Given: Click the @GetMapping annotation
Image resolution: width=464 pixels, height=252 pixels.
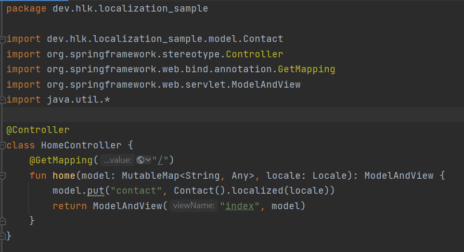Looking at the screenshot, I should pyautogui.click(x=61, y=160).
